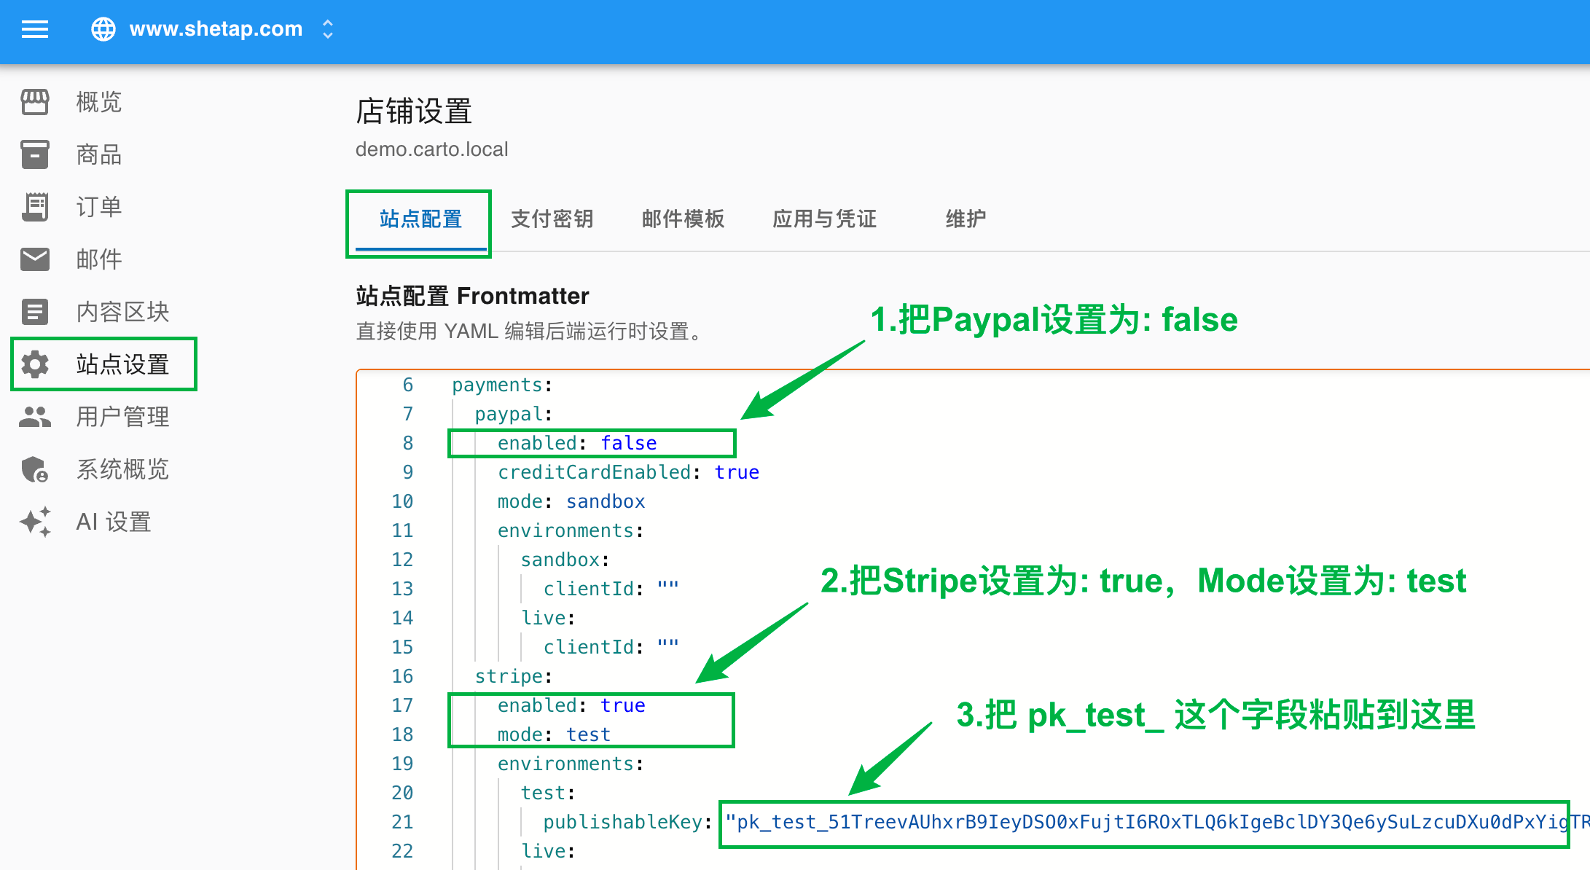Click the 内容区块 article icon
The height and width of the screenshot is (870, 1590).
tap(35, 312)
